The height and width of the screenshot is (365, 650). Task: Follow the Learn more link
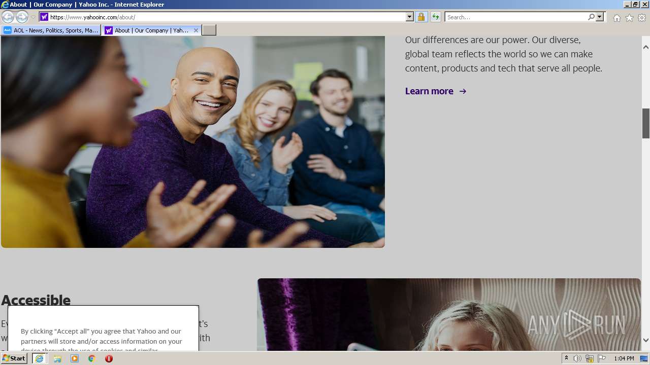click(x=436, y=91)
